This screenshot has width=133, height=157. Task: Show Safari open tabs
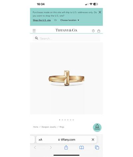[x=97, y=147]
